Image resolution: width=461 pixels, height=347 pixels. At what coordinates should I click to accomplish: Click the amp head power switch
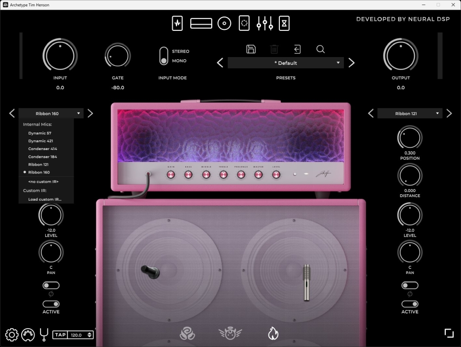pos(295,174)
